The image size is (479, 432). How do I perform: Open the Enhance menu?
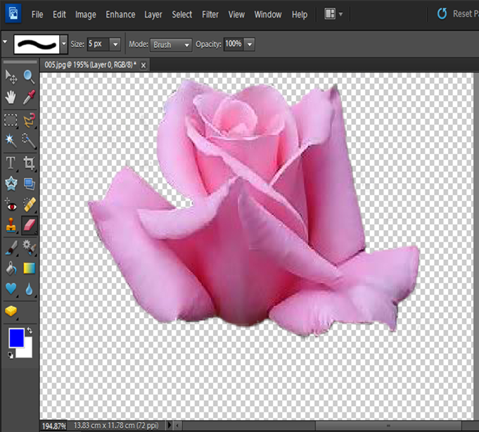click(x=120, y=14)
